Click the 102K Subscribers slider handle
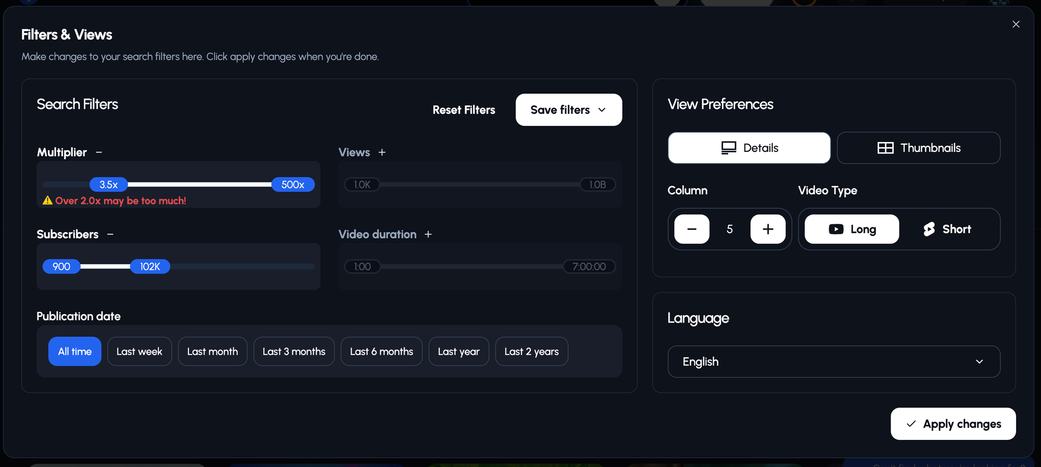Screen dimensions: 1041x467 pyautogui.click(x=150, y=267)
